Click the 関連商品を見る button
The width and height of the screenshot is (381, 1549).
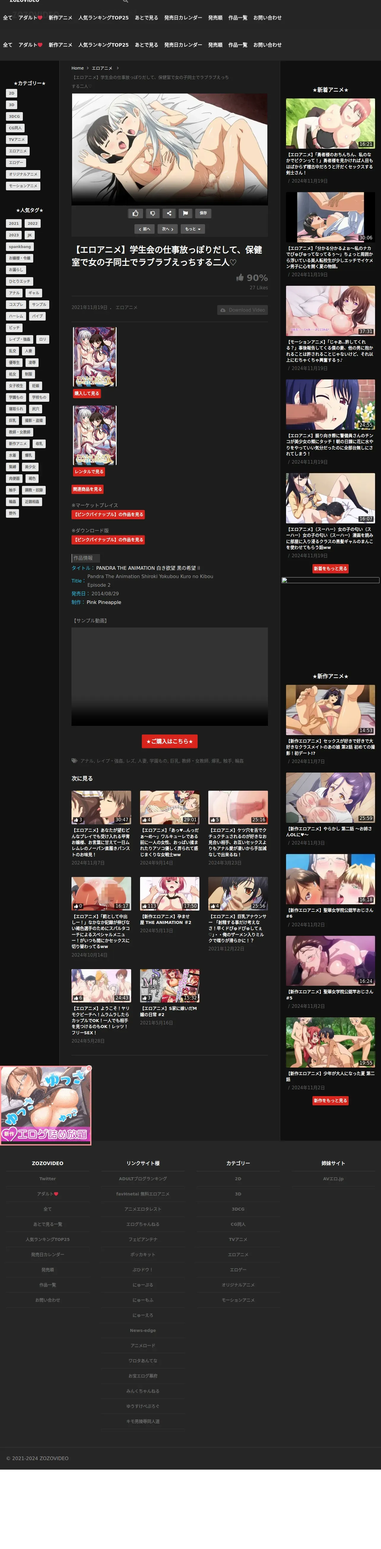click(88, 489)
